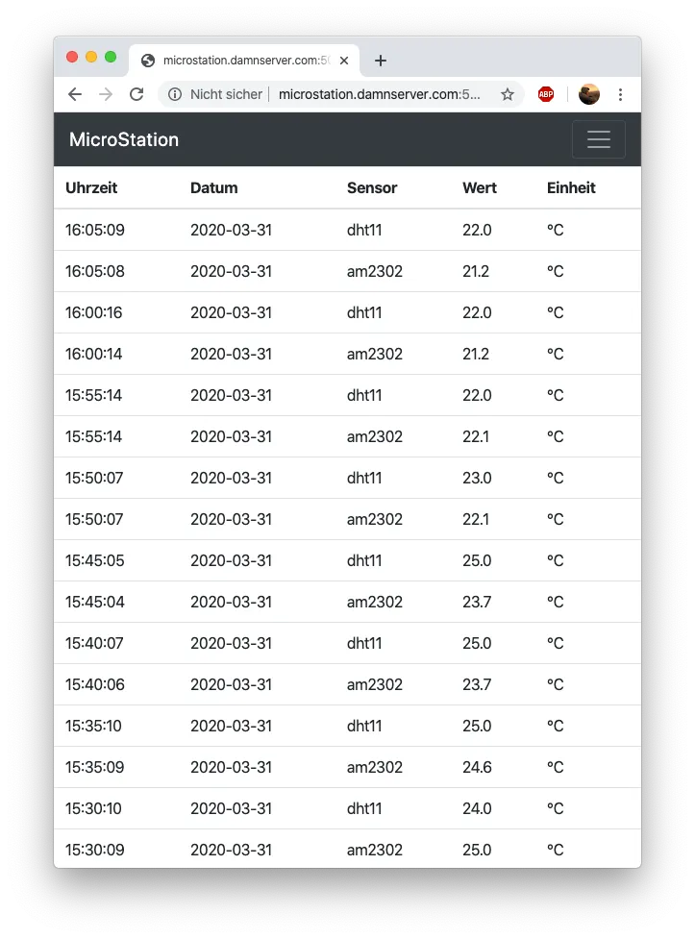Click the Sensor column header
The height and width of the screenshot is (939, 695).
372,187
